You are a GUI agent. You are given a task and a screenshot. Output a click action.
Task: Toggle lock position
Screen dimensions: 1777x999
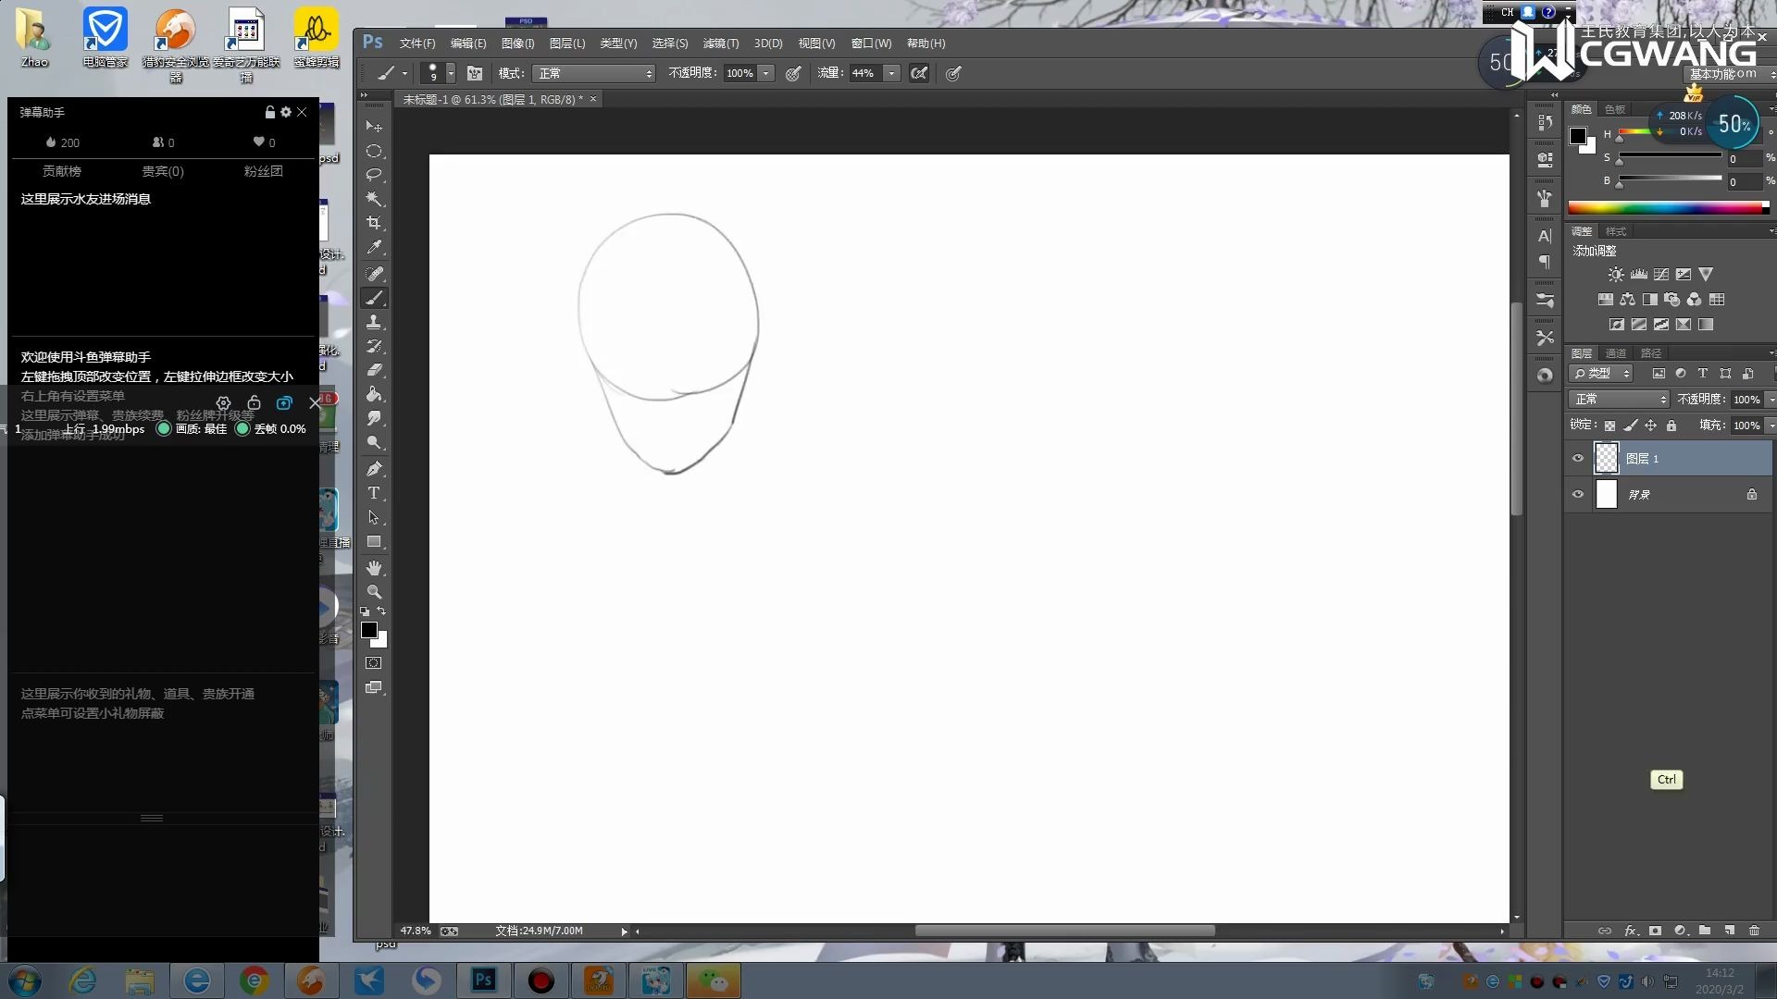coord(1650,425)
